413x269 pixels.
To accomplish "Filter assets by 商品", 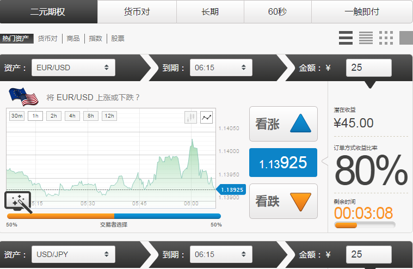I will pyautogui.click(x=73, y=39).
